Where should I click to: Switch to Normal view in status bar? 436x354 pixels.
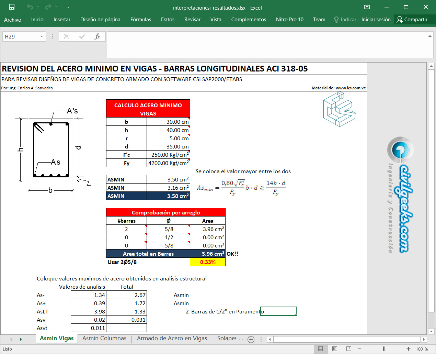pos(321,349)
